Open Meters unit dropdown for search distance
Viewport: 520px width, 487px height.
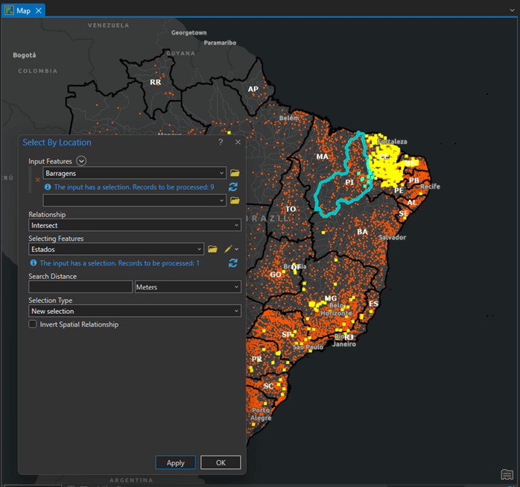[188, 287]
